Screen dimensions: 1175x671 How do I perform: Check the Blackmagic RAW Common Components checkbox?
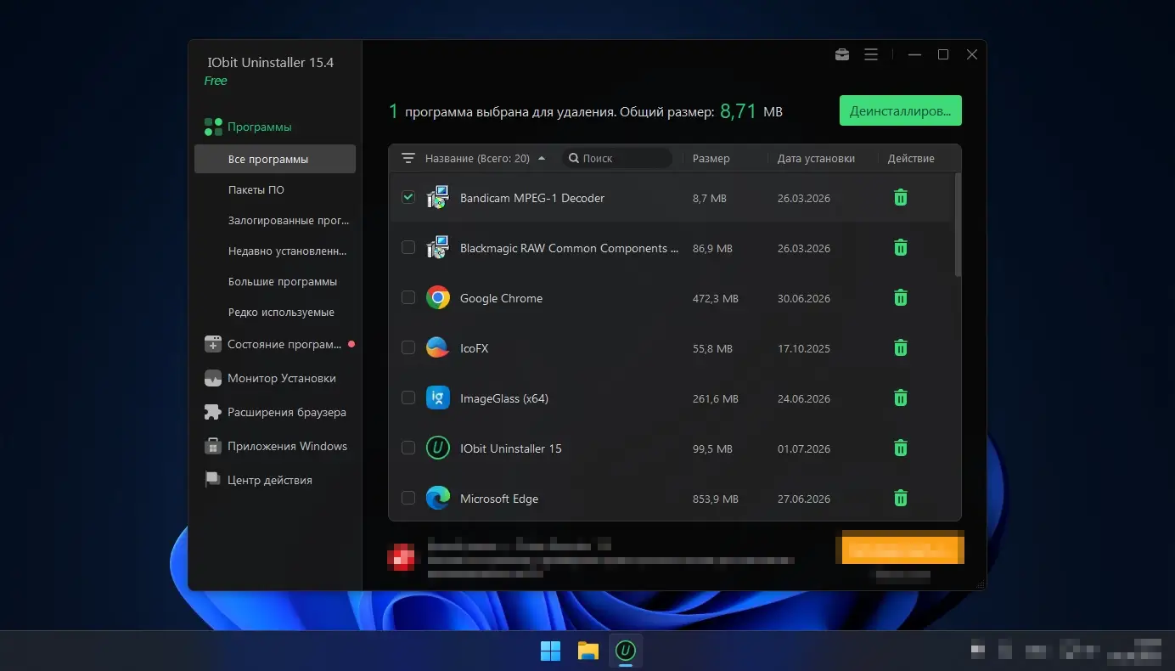coord(408,247)
